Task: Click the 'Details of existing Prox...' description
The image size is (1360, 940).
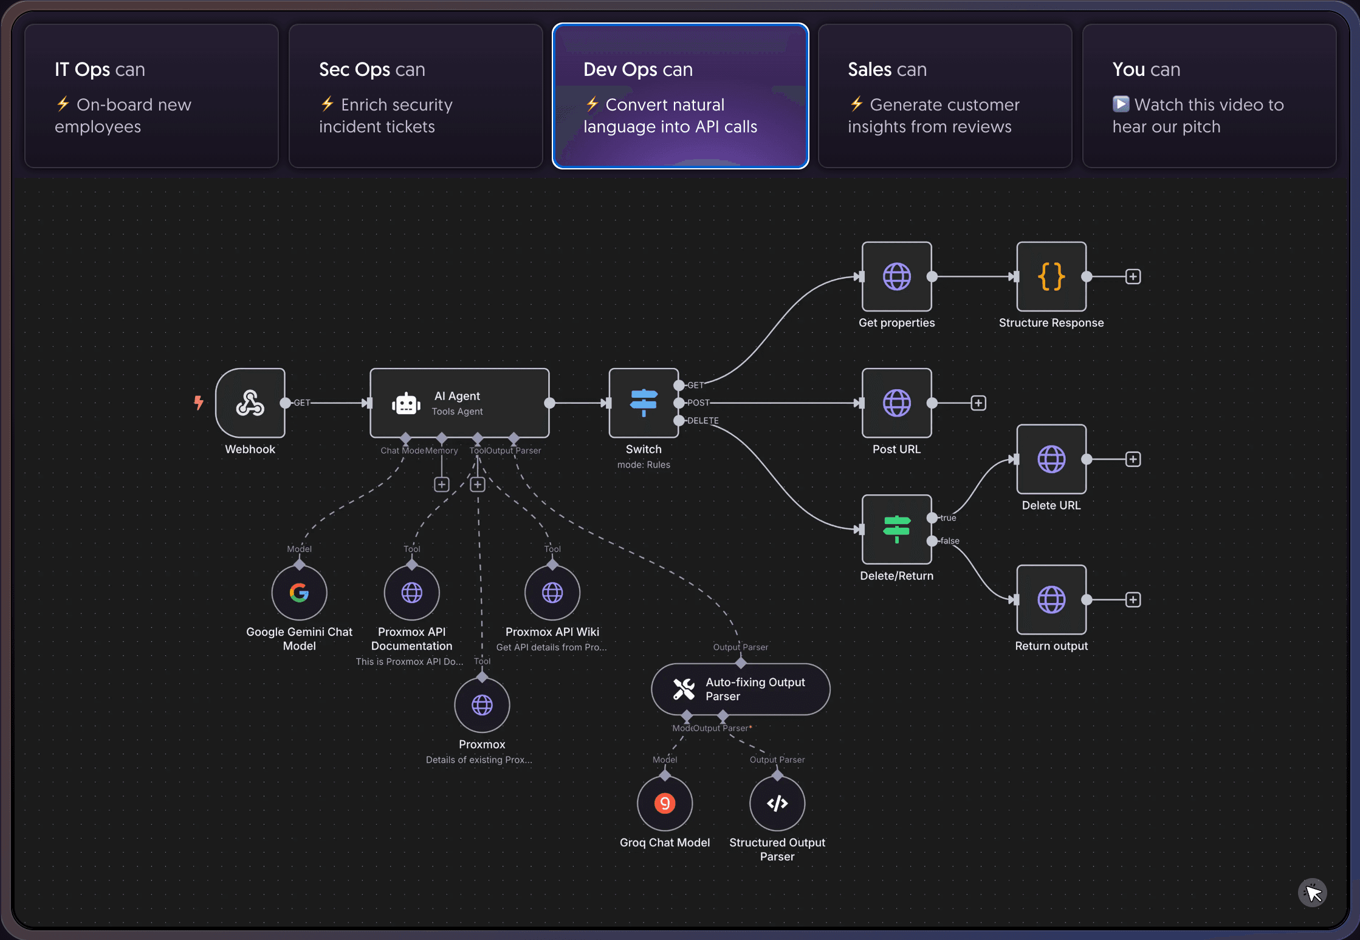Action: [x=479, y=760]
